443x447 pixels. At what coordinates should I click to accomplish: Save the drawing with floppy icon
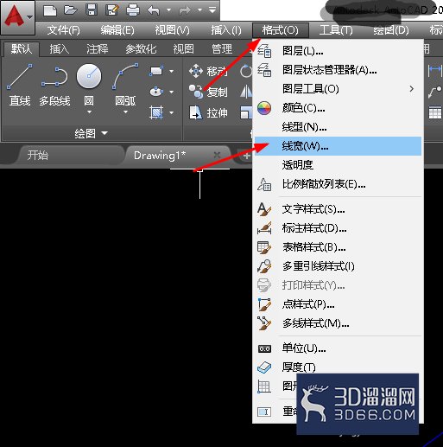pos(92,10)
